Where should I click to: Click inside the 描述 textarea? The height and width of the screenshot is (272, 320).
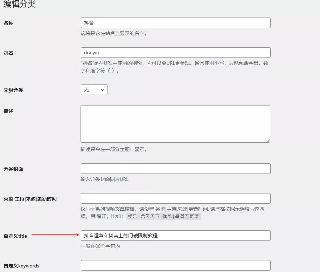(x=175, y=124)
